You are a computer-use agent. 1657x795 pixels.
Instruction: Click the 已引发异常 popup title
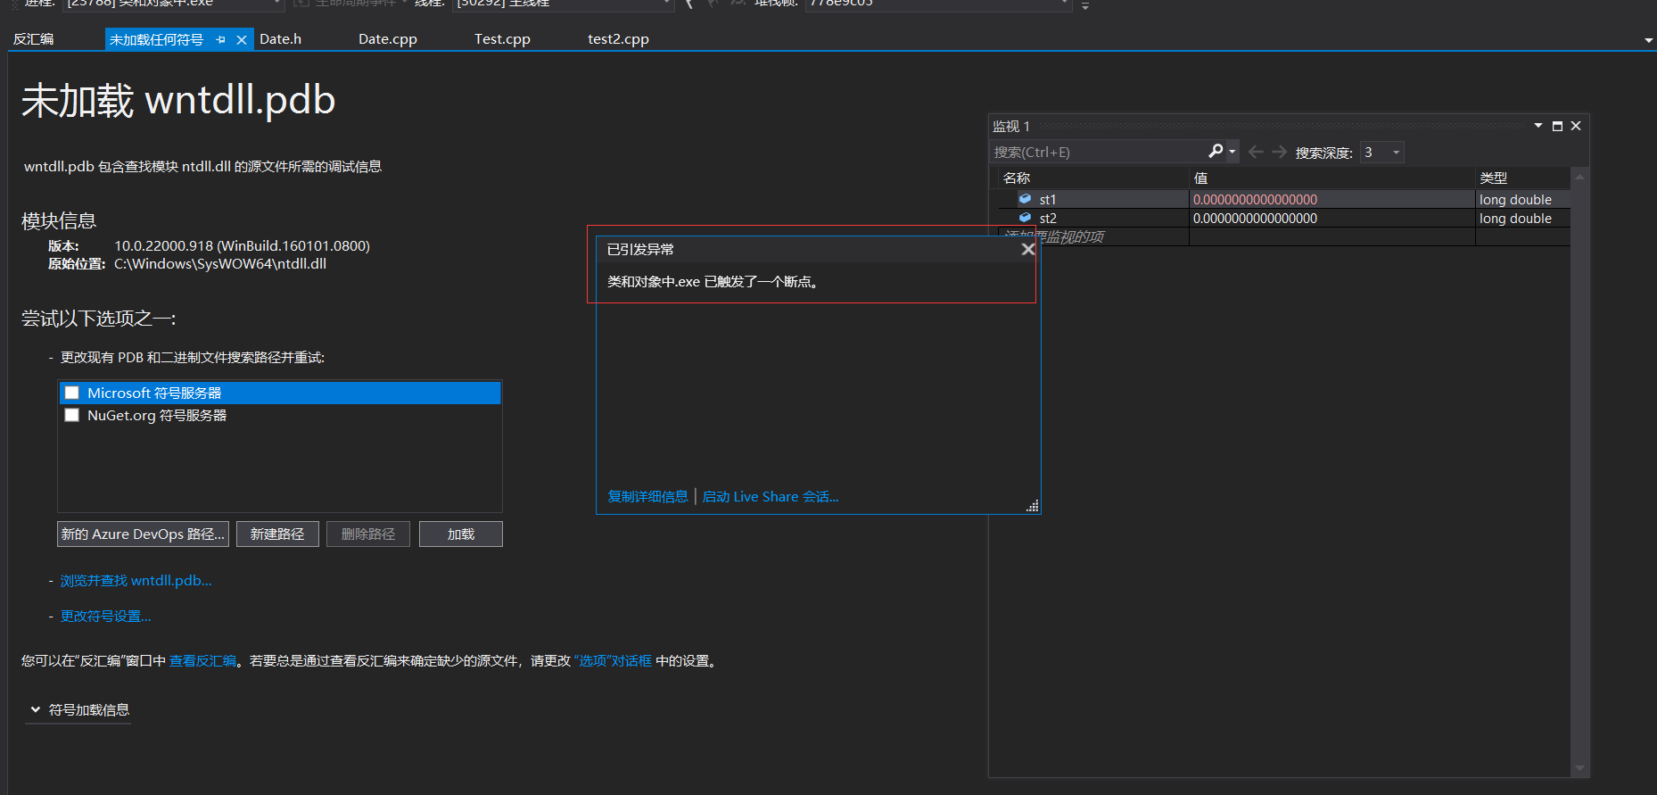coord(640,249)
